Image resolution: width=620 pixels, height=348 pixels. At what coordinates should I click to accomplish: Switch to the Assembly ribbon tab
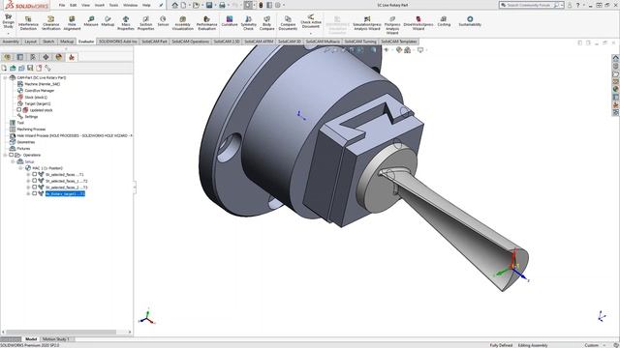coord(11,42)
